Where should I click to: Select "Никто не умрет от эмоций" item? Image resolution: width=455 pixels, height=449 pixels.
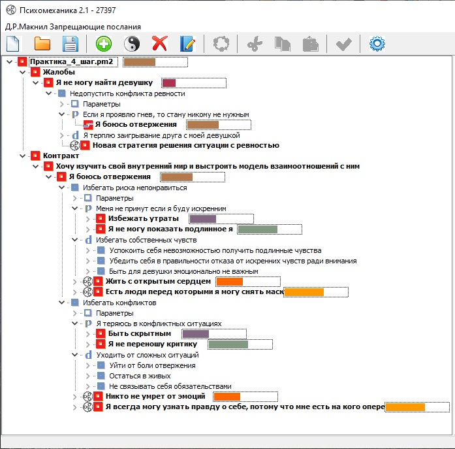pos(155,397)
